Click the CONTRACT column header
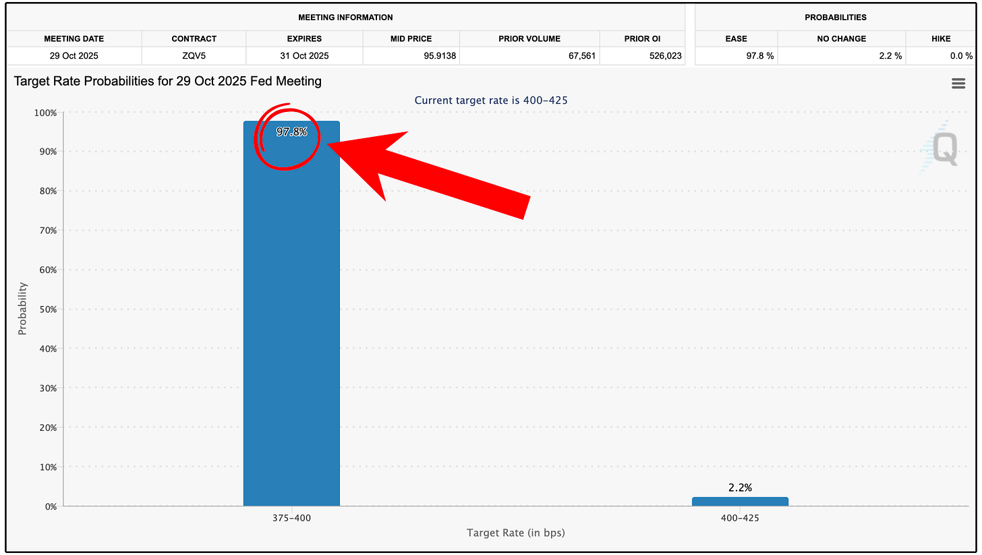This screenshot has width=982, height=555. coord(194,38)
